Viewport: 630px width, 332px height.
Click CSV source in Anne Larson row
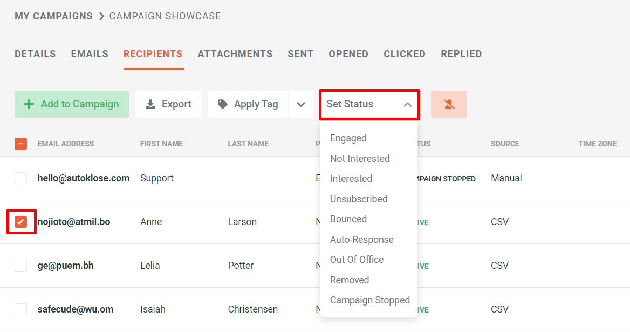(x=500, y=222)
